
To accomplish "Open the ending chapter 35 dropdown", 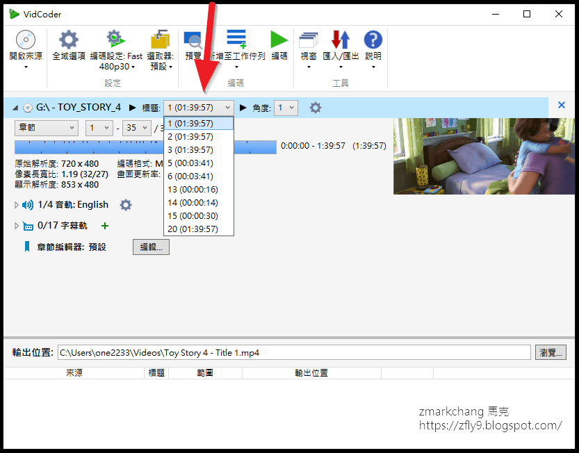I will coord(136,128).
